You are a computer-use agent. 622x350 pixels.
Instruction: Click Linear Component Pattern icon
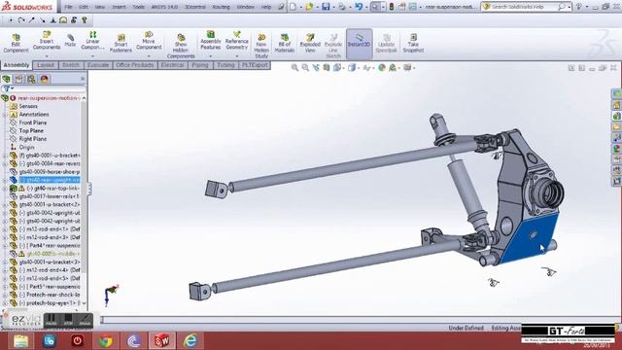tap(92, 35)
